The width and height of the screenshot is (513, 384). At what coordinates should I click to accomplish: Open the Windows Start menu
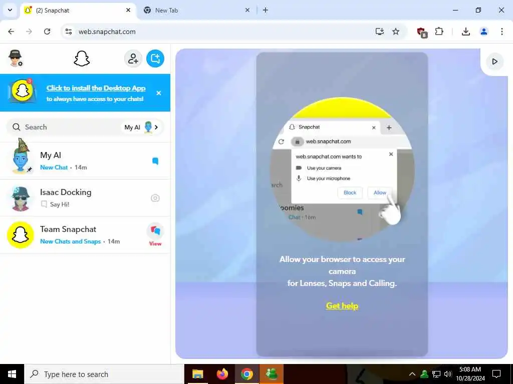(12, 374)
